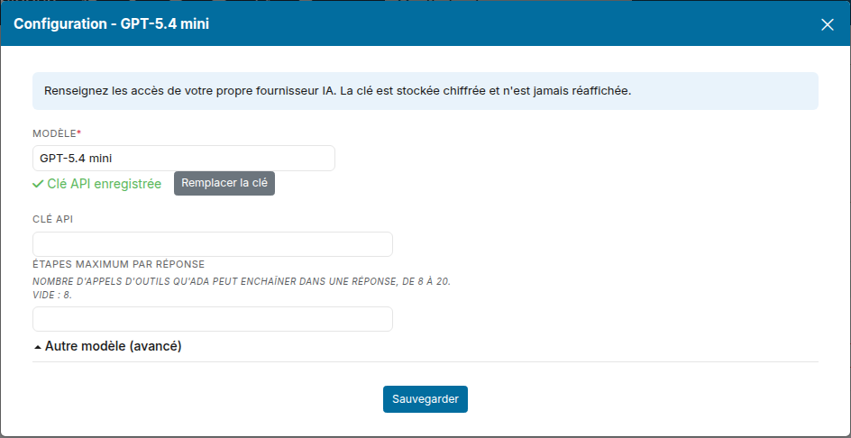Click the CLÉ API label
851x438 pixels.
(52, 219)
